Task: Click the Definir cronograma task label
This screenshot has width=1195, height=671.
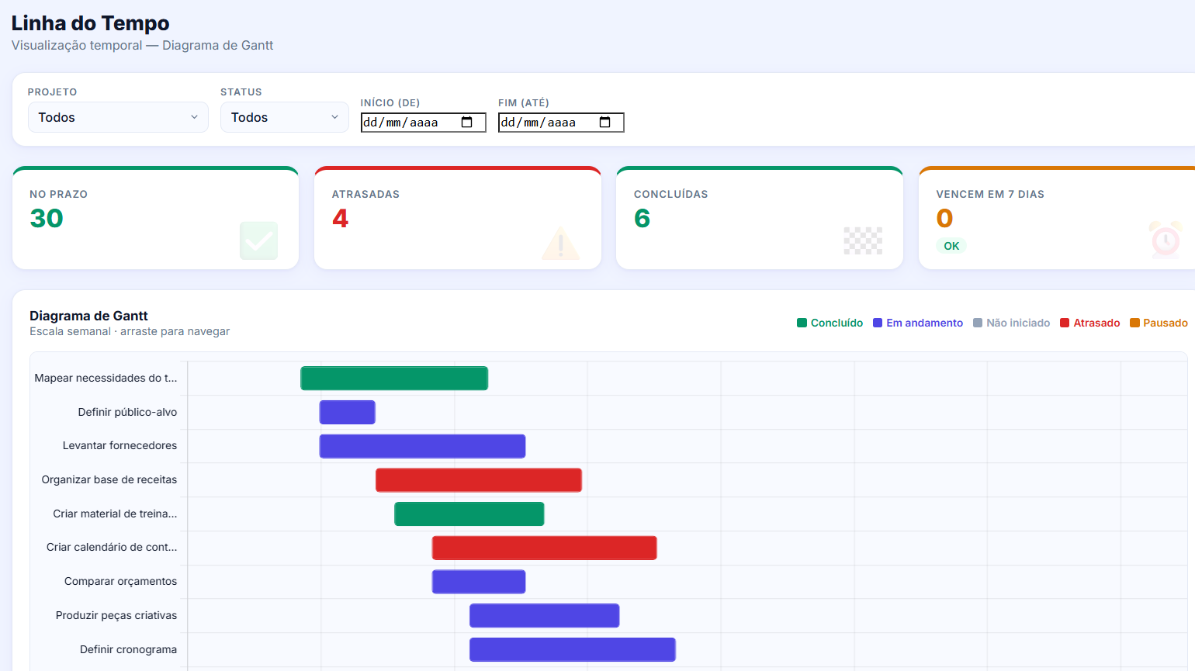Action: click(128, 649)
